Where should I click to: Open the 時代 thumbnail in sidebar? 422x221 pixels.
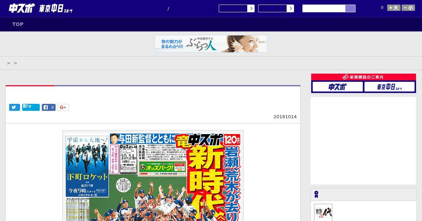pos(323,213)
